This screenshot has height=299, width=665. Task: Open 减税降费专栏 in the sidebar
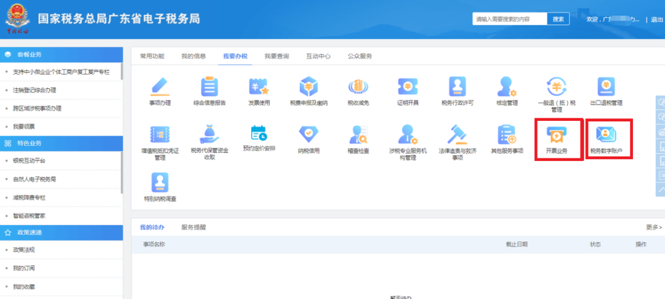coord(30,197)
